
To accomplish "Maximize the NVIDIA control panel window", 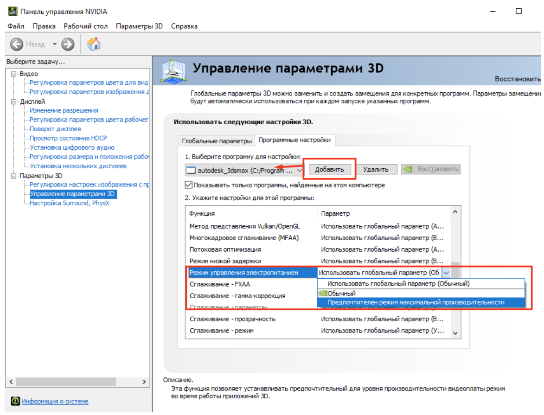I will click(x=518, y=11).
